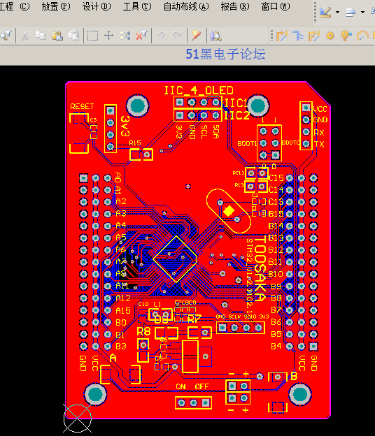Screen dimensions: 375x436
Task: Open the 报告 (R) menu
Action: click(235, 6)
